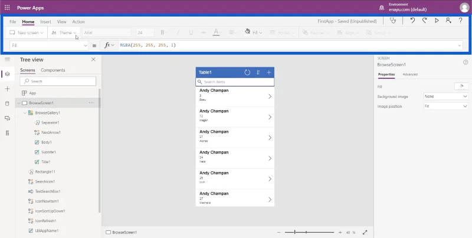Toggle Strikethrough formatting in the ribbon
Screen dimensions: 472x238
pos(204,32)
